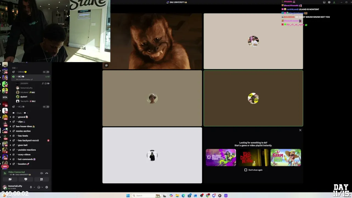This screenshot has height=198, width=352.
Task: Open ImmortalLefty user avatar in bottom panel
Action: click(x=5, y=187)
